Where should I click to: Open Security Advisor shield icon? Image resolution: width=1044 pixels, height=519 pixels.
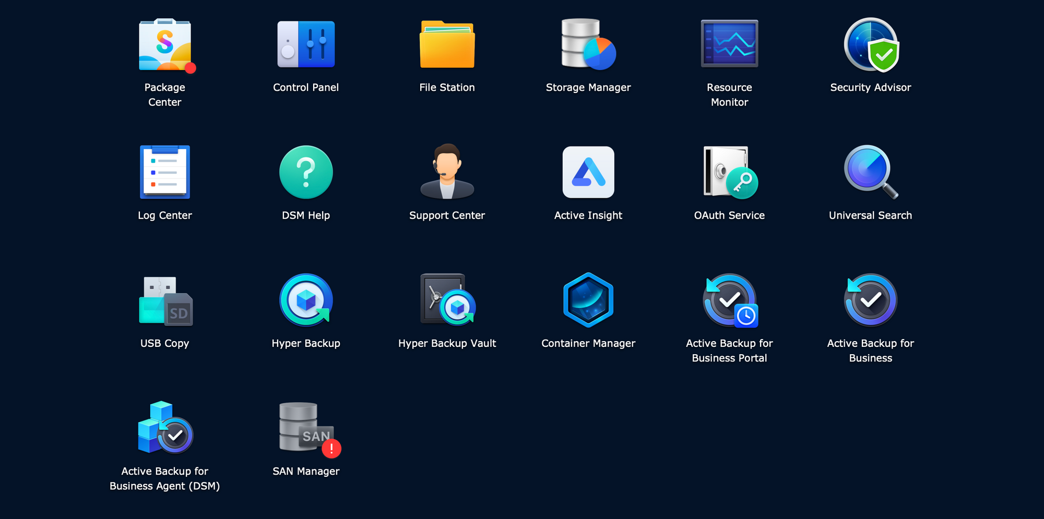pos(871,45)
